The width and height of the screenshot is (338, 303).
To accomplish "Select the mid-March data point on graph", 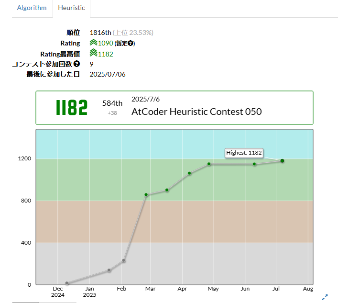I will coord(167,190).
